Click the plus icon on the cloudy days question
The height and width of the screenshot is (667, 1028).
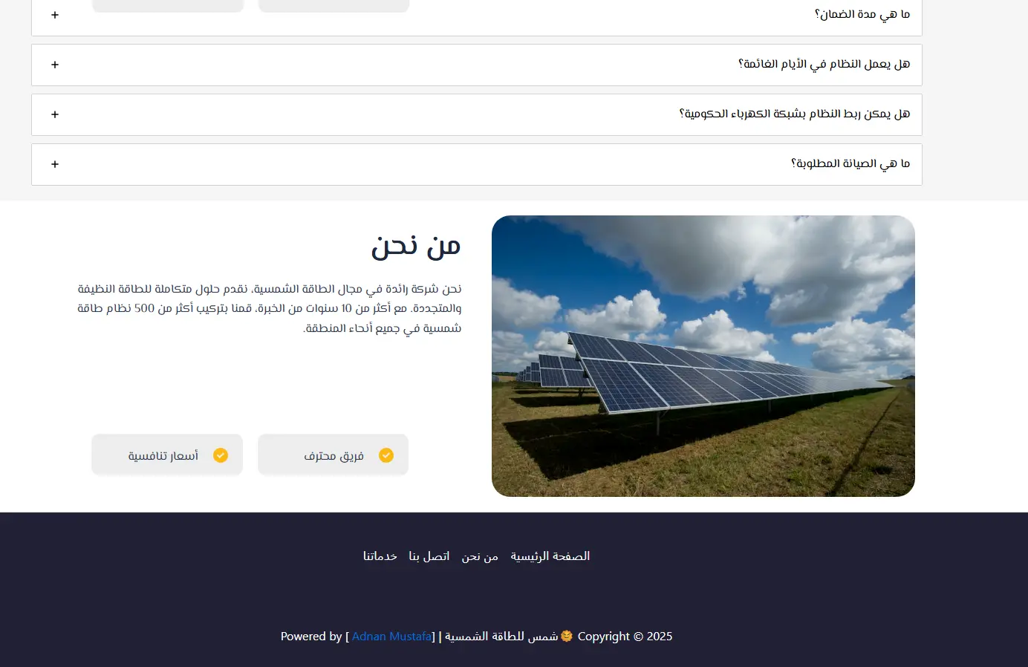click(54, 65)
